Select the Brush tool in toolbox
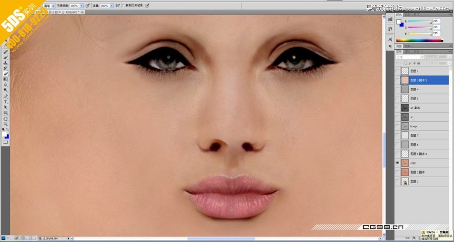454x242 pixels. [6, 57]
